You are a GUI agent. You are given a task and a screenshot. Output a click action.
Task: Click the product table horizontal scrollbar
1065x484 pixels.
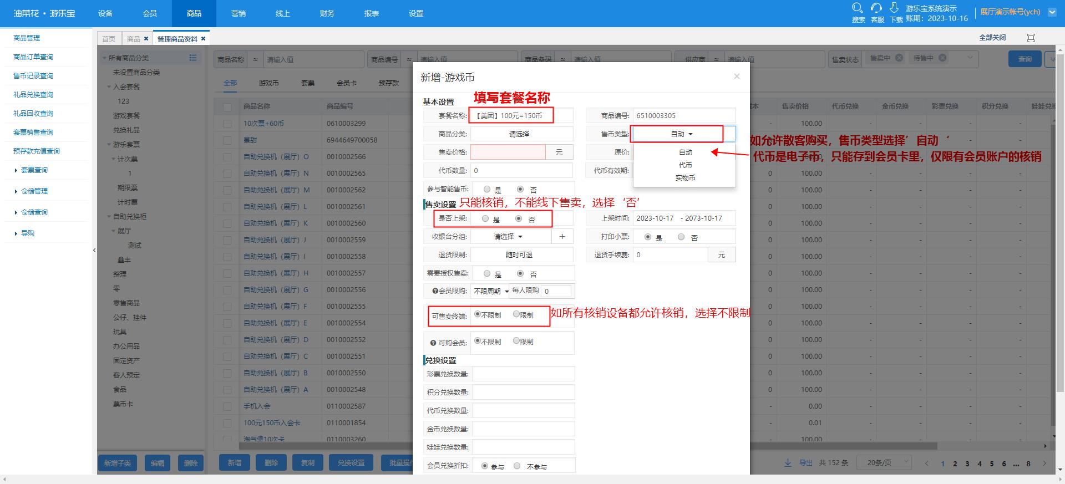point(588,446)
